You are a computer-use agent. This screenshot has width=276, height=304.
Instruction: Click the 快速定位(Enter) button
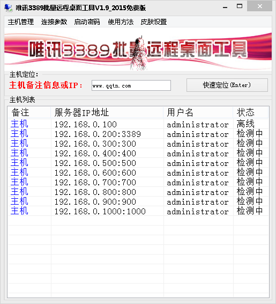click(227, 85)
